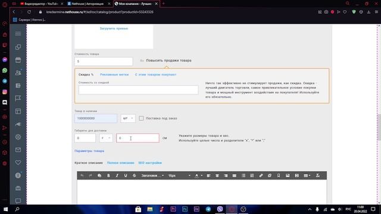Open WhatsApp in the Opera sidebar
The image size is (381, 214).
5,70
